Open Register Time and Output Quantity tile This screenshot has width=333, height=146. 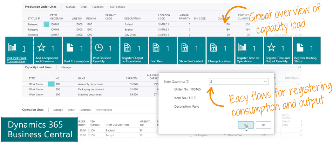click(278, 51)
